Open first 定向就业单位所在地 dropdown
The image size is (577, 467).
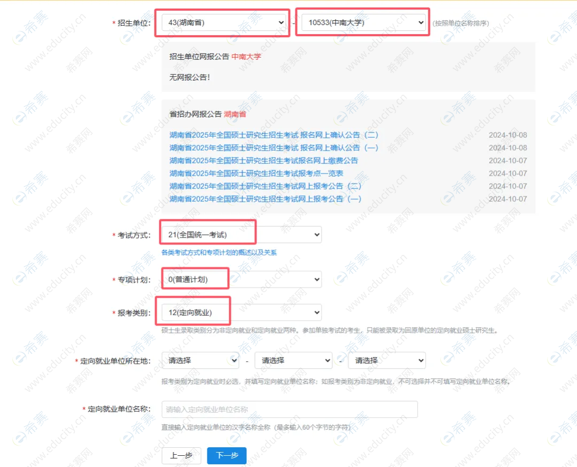point(200,360)
